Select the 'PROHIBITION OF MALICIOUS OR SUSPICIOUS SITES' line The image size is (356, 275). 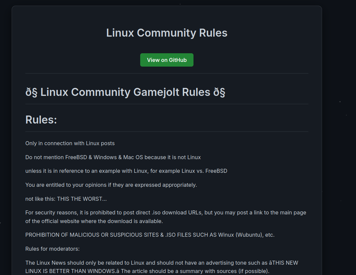[x=150, y=235]
